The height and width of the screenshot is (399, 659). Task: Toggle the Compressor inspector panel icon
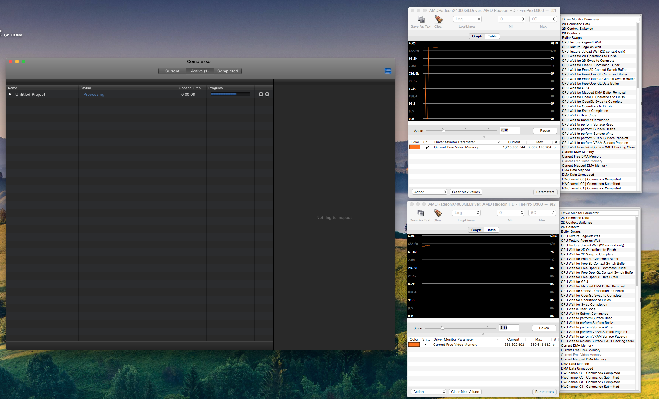coord(388,71)
